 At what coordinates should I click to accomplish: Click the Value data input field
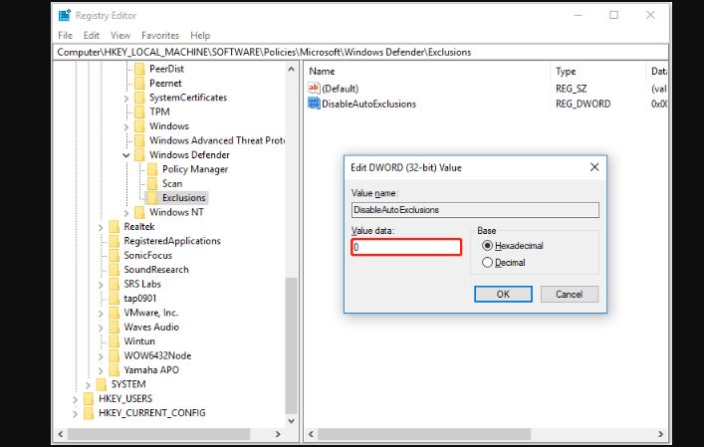pyautogui.click(x=406, y=247)
